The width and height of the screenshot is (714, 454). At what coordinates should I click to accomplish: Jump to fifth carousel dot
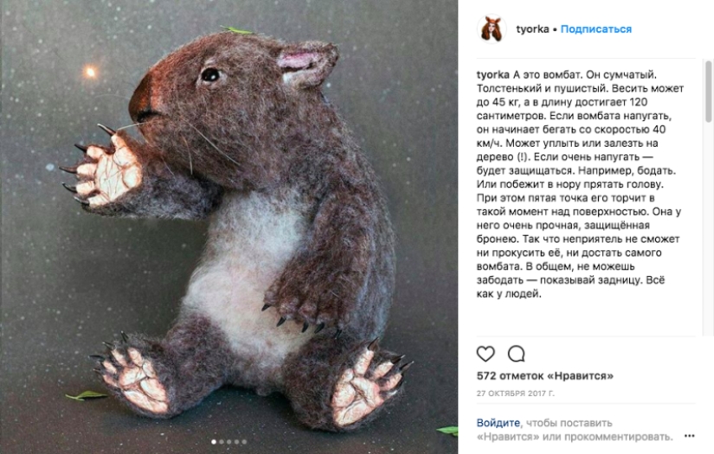244,442
